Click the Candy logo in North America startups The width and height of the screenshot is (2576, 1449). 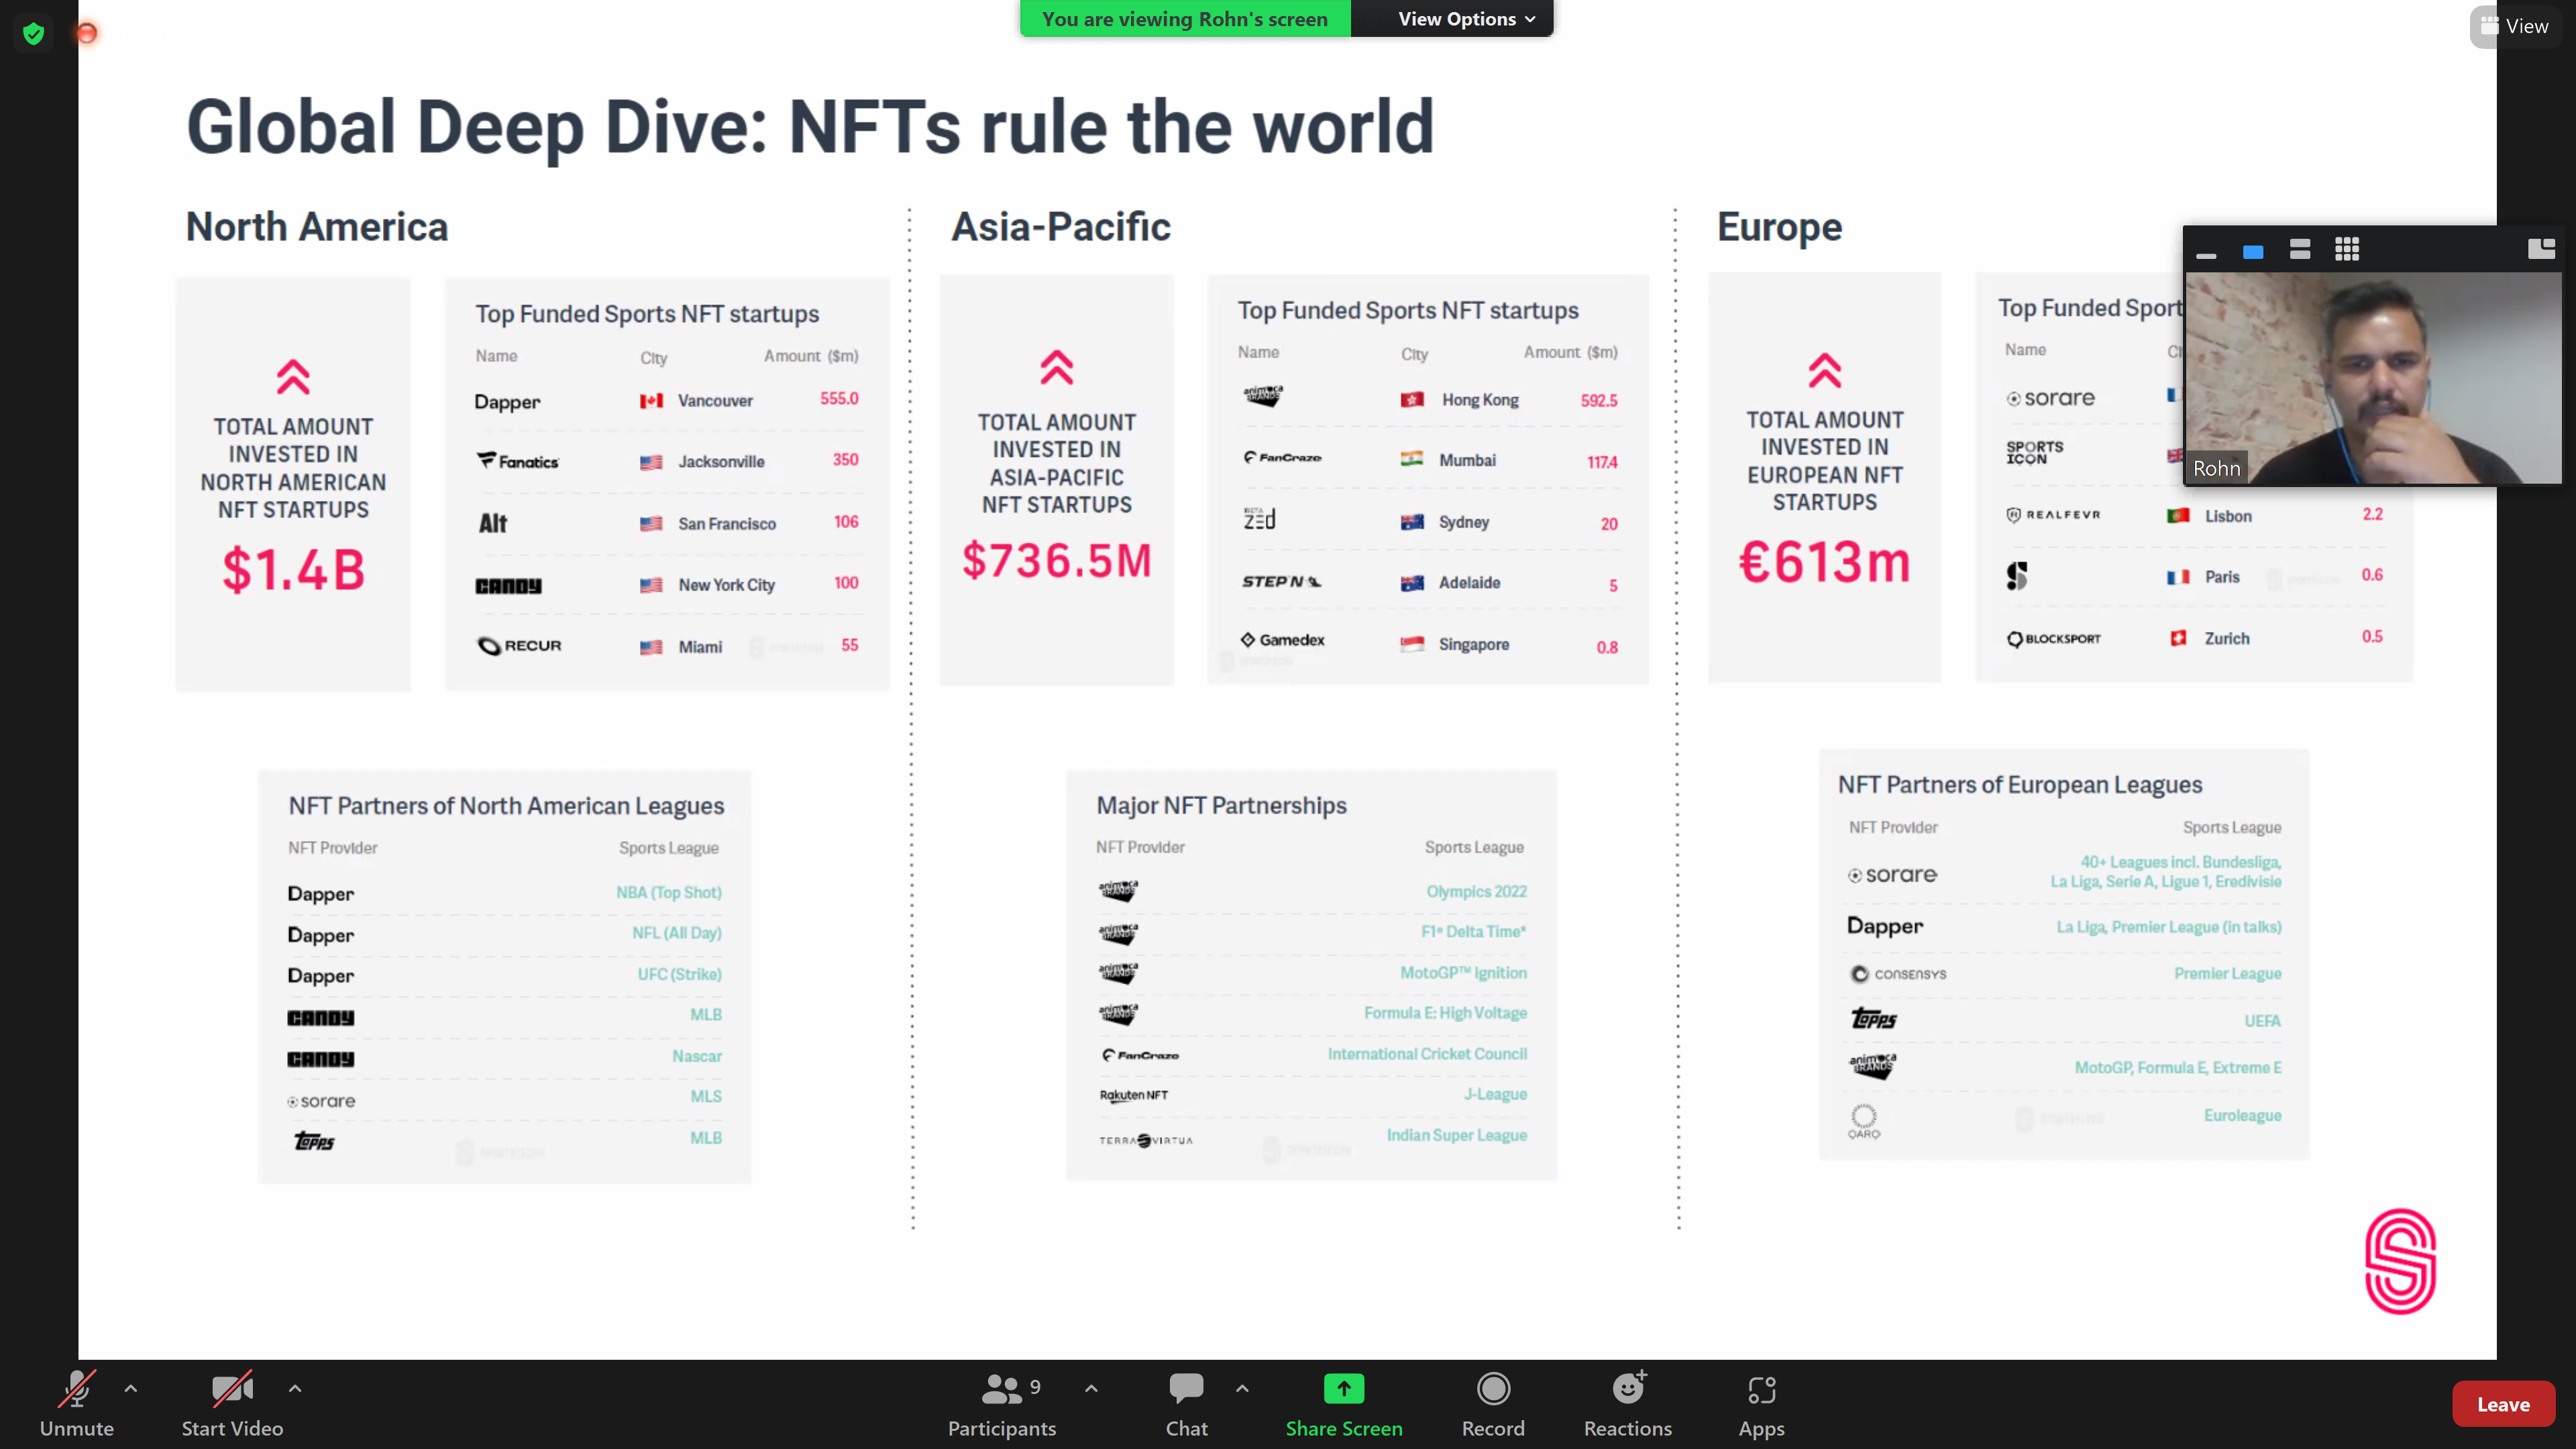(508, 586)
